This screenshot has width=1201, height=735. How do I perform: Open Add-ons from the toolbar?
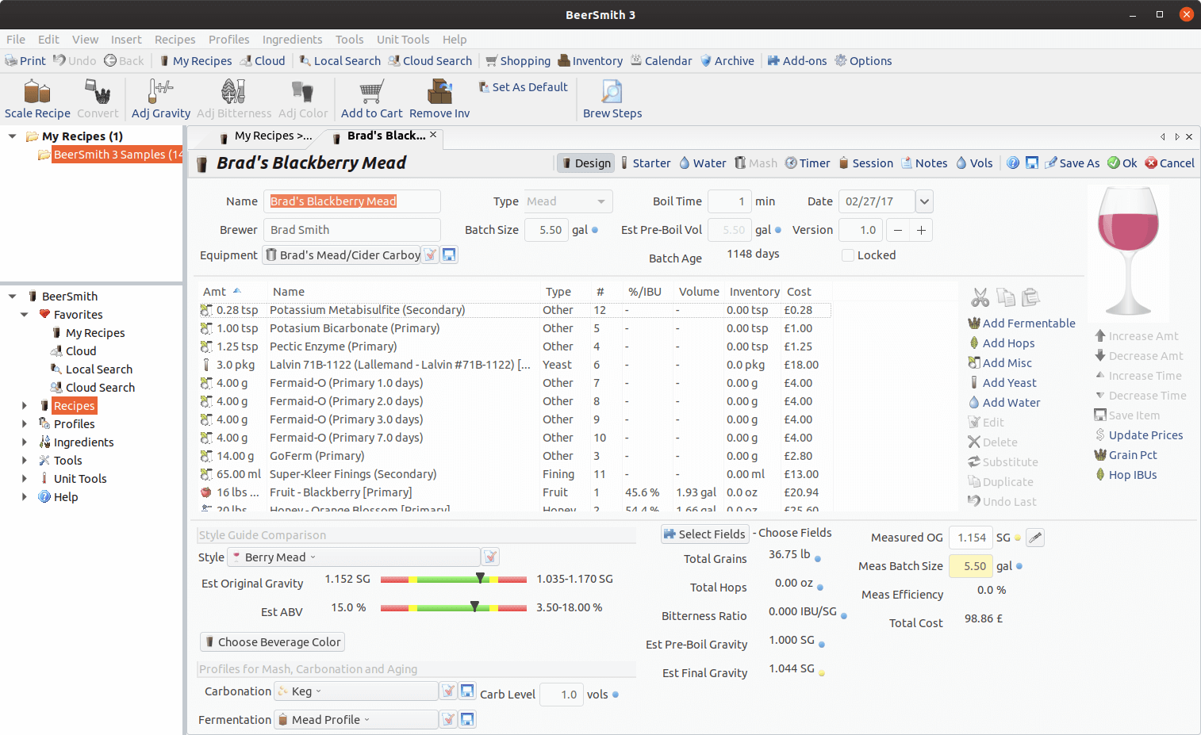pos(797,61)
